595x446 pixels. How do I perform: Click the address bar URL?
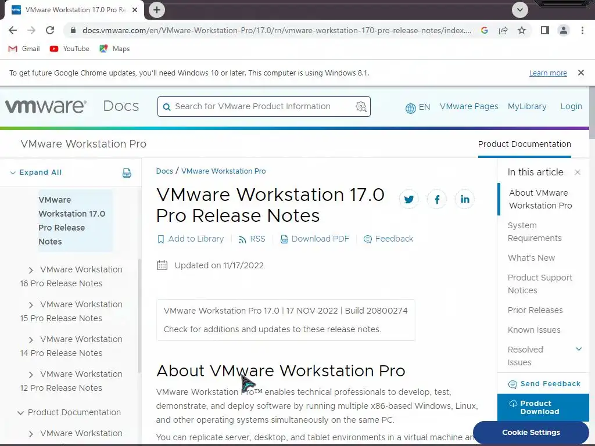(x=277, y=30)
